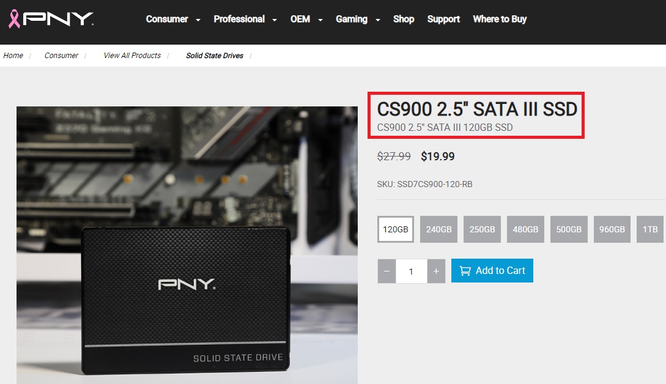Go to the Shop page
Viewport: 666px width, 384px height.
[404, 19]
